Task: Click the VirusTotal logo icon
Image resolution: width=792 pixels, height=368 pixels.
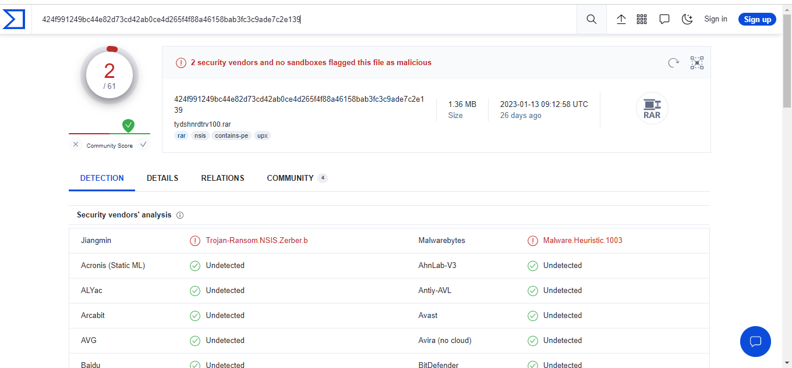Action: [x=14, y=19]
